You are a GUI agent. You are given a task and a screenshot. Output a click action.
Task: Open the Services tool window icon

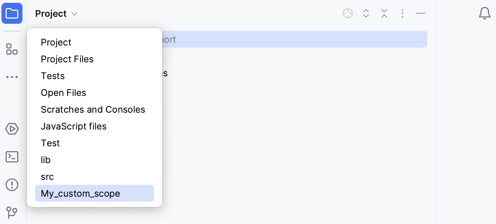click(12, 129)
